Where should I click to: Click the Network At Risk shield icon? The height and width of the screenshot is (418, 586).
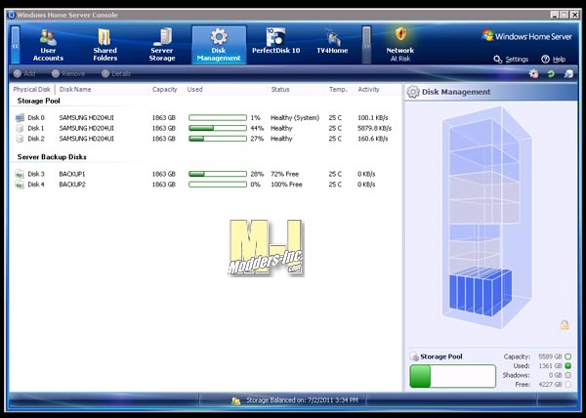400,36
